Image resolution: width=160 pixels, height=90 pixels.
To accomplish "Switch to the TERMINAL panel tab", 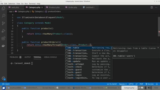I will 37,57.
